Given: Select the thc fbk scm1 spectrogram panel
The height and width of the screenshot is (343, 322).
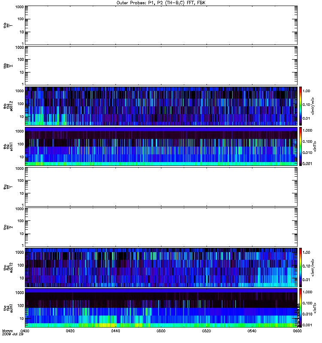Looking at the screenshot, I should 161,308.
